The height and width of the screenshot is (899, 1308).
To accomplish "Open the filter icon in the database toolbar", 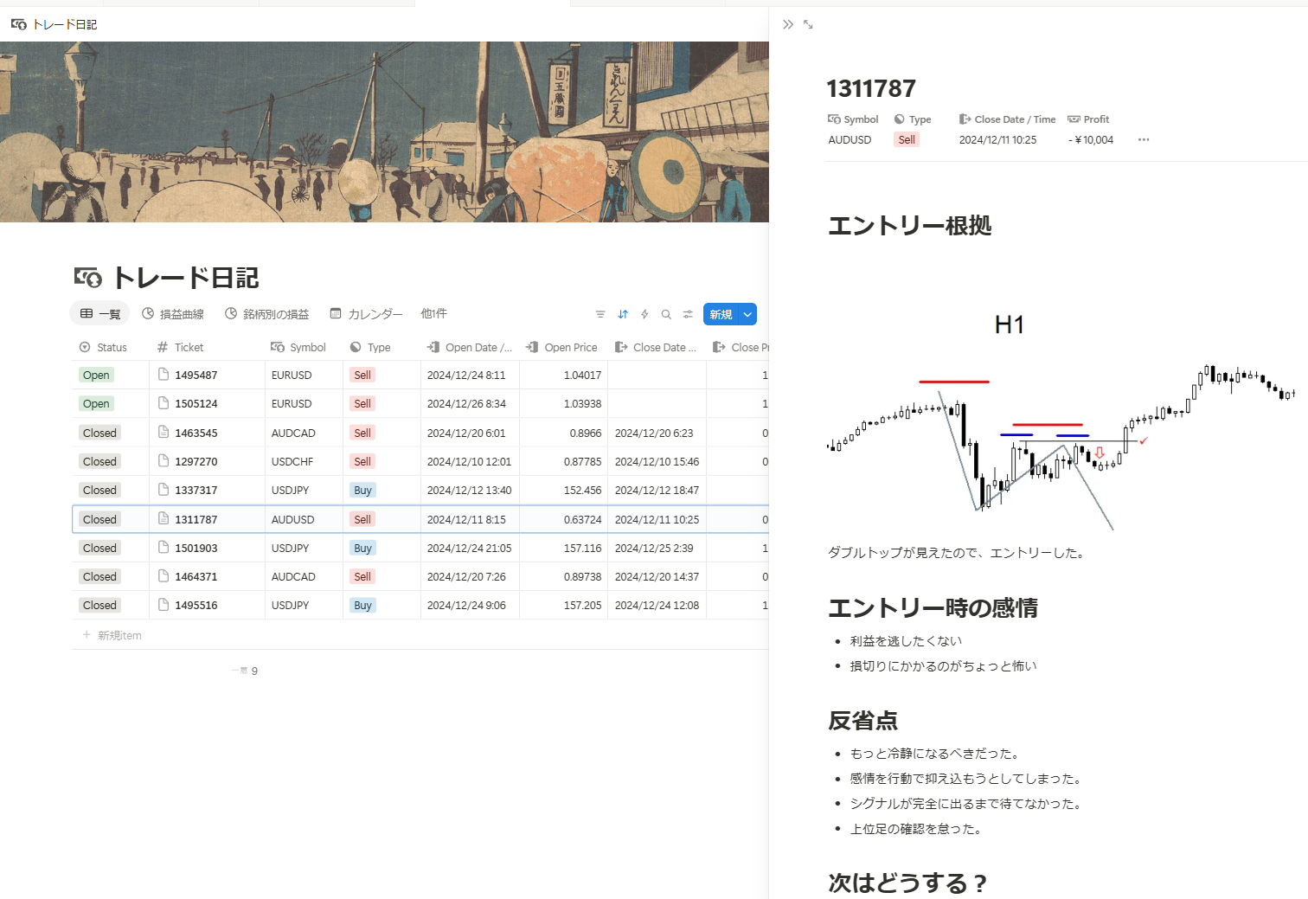I will point(599,314).
